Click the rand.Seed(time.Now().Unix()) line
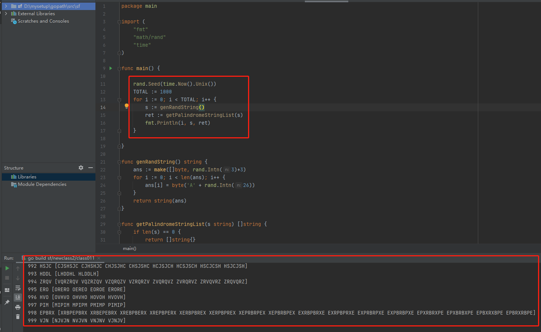This screenshot has width=541, height=332. point(175,84)
